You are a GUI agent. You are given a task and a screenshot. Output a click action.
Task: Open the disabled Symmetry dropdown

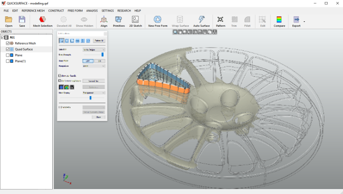point(94,107)
